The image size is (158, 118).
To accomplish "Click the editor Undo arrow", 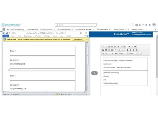I will click(118, 47).
